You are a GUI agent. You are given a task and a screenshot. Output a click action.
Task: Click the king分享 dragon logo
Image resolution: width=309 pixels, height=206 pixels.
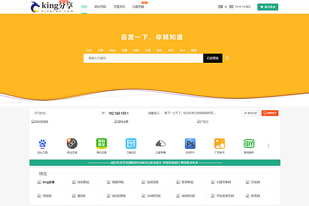52,7
